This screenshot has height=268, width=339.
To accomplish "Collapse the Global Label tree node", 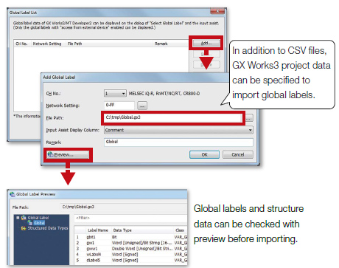I will click(x=18, y=218).
